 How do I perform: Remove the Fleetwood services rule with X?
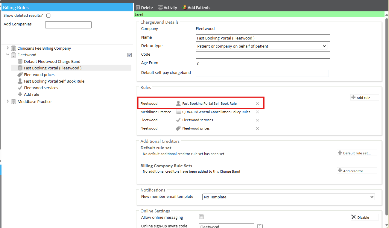click(x=257, y=120)
